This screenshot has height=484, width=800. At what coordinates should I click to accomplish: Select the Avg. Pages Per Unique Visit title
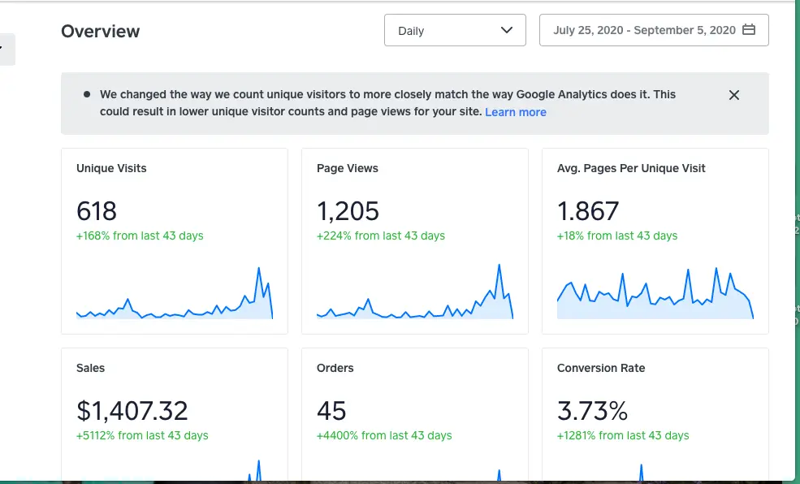click(x=631, y=168)
